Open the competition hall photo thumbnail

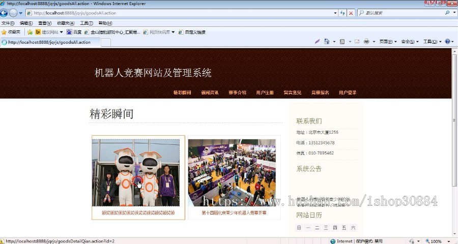click(x=232, y=173)
